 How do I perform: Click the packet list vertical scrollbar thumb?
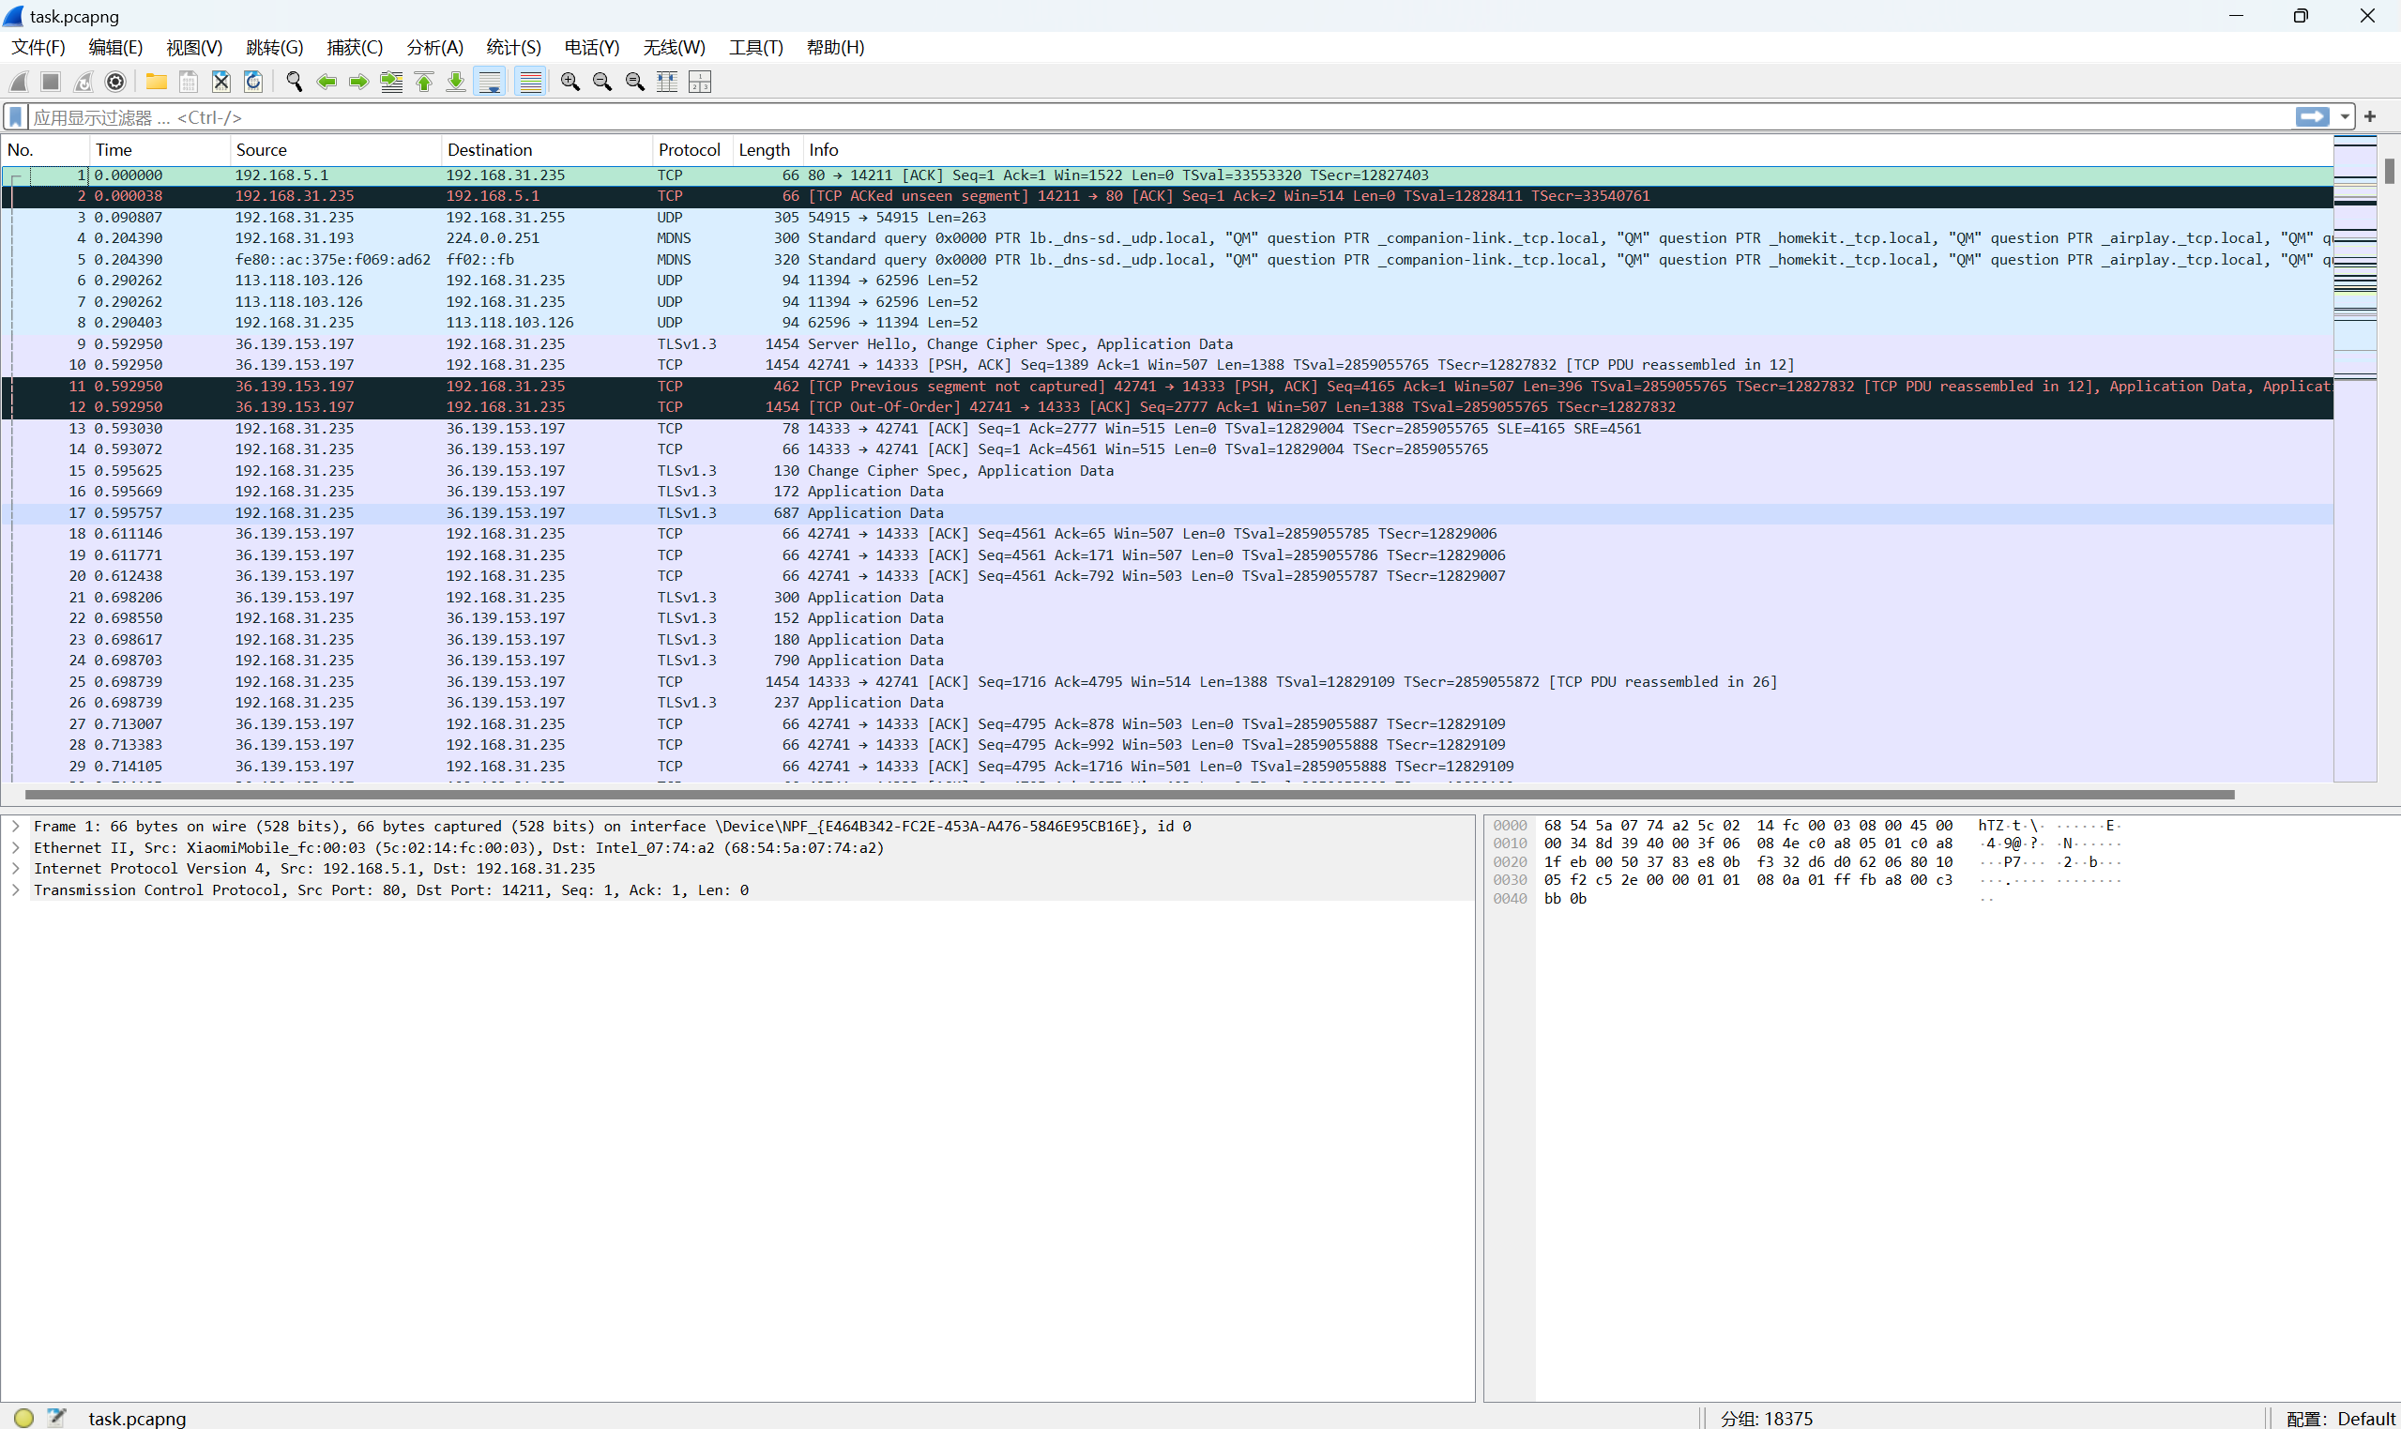2390,171
